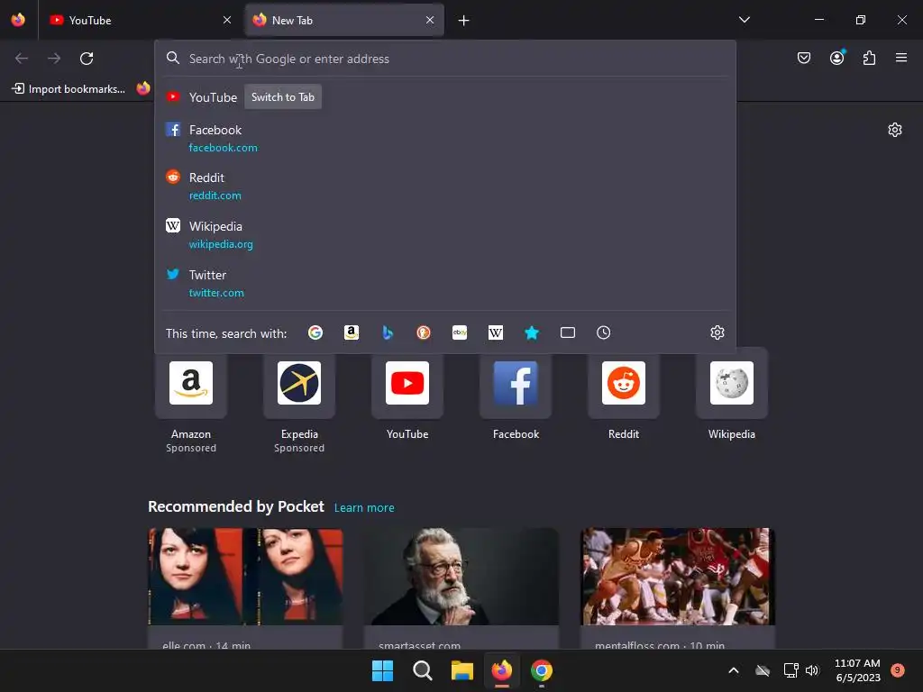
Task: Open the Extensions puzzle icon
Action: click(870, 58)
